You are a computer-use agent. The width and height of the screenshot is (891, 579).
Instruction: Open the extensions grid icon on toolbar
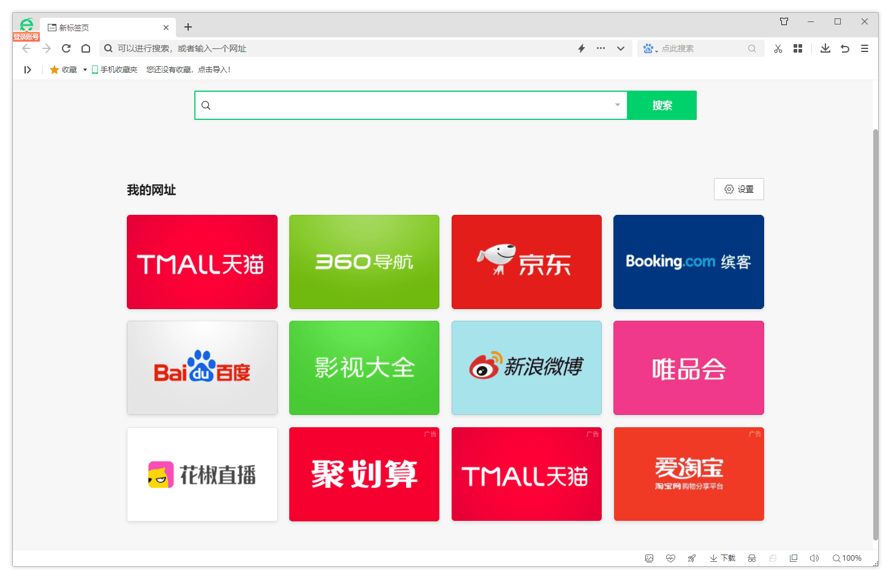point(797,48)
